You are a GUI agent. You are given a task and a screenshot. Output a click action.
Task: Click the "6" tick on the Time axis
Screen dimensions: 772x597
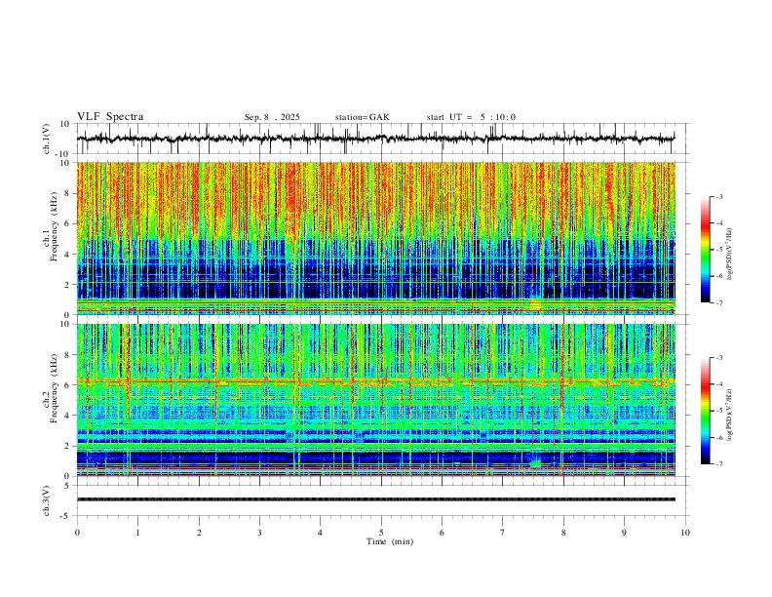[443, 533]
